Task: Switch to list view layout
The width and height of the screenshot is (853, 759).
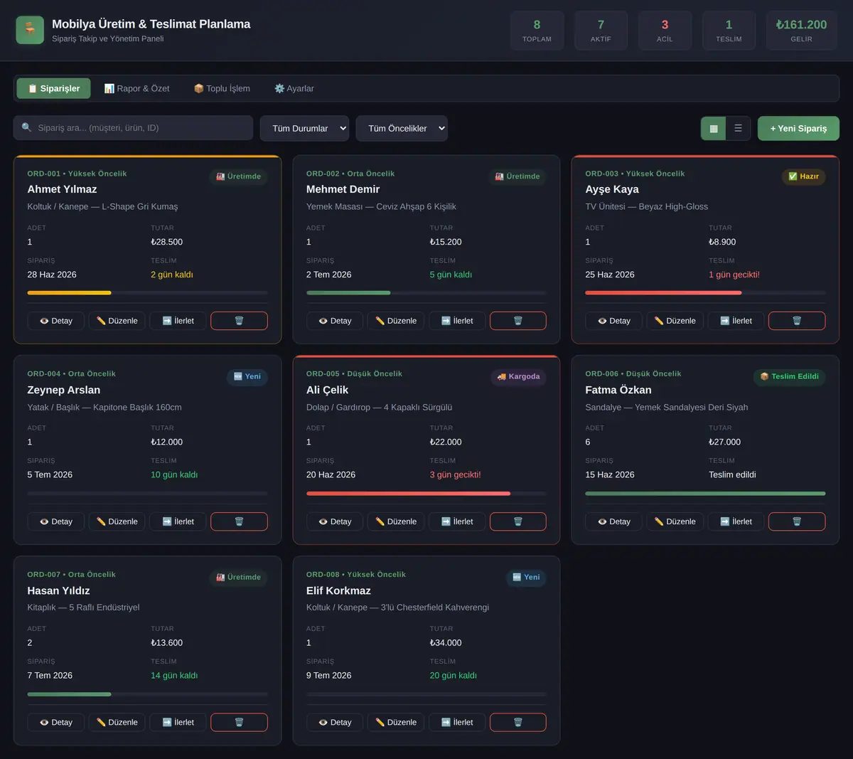Action: tap(738, 129)
